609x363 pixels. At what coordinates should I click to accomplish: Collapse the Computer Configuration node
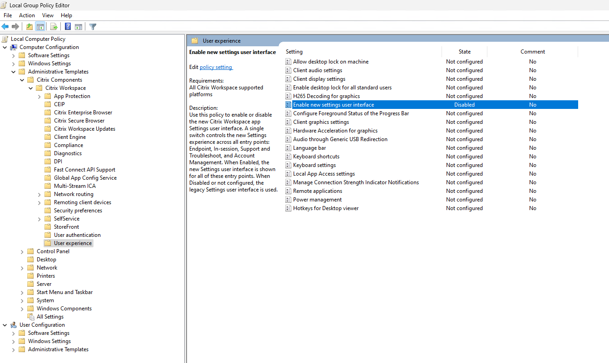coord(5,47)
